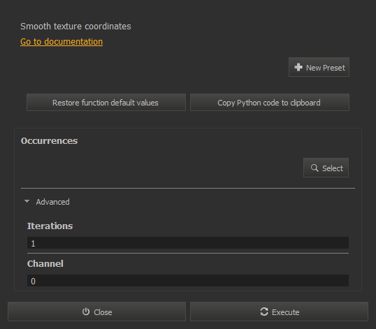Click the refresh arrows icon on Execute

pyautogui.click(x=264, y=312)
